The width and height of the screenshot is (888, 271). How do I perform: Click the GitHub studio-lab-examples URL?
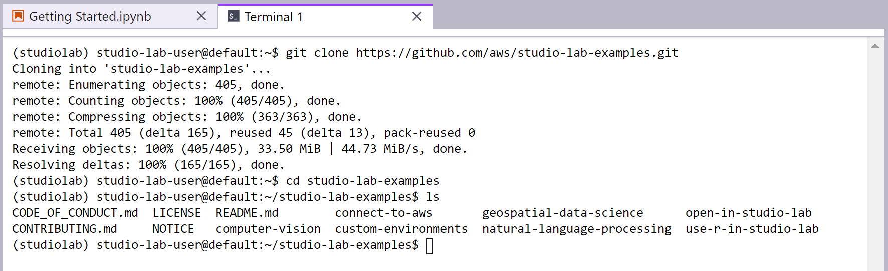(517, 53)
